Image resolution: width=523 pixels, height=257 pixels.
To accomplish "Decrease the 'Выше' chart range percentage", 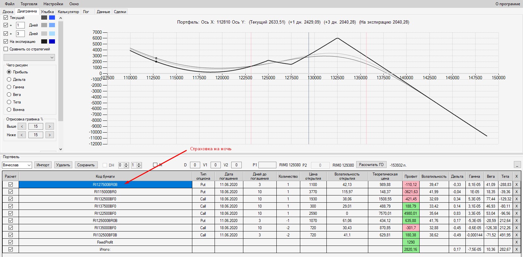I will coord(22,126).
